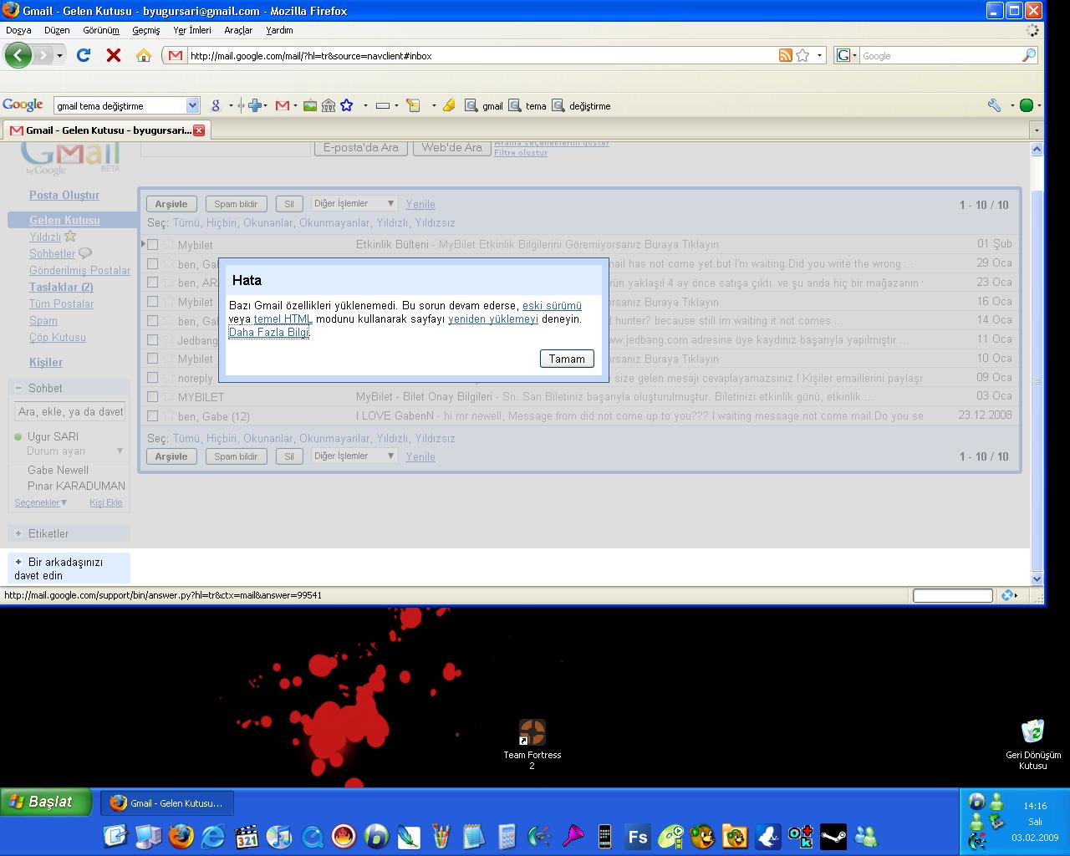Click the green Back navigation arrow
Viewport: 1070px width, 856px height.
coord(18,56)
